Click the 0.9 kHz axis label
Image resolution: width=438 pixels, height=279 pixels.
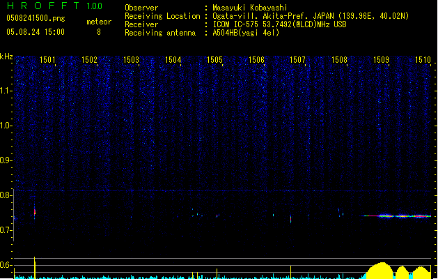tap(6, 160)
